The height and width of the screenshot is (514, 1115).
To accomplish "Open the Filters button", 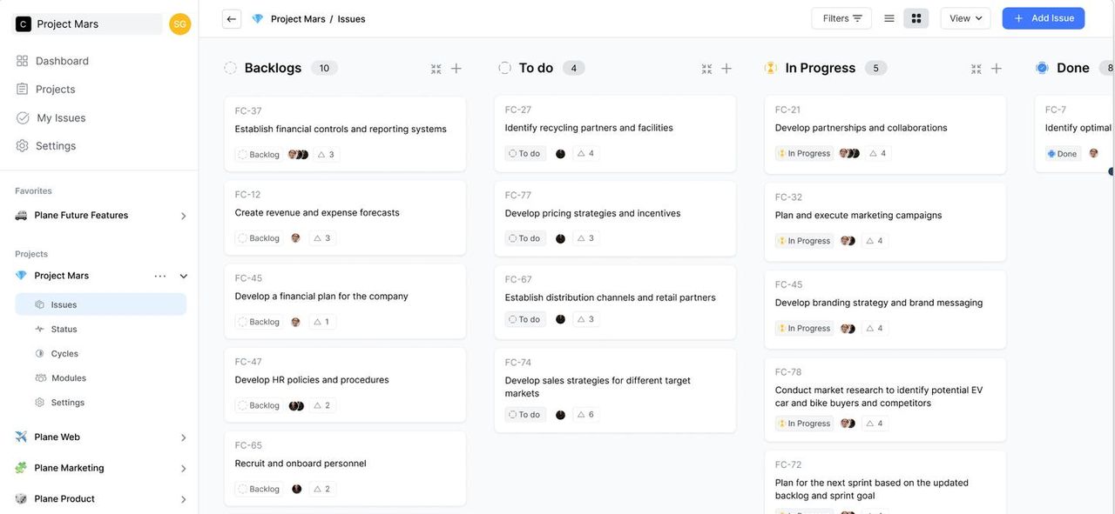I will (x=841, y=18).
